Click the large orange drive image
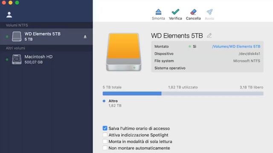 (x=124, y=52)
